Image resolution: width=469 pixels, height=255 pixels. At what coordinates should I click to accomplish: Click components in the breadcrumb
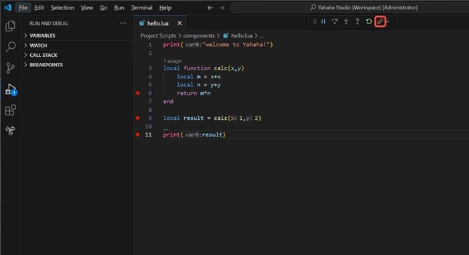(x=199, y=36)
